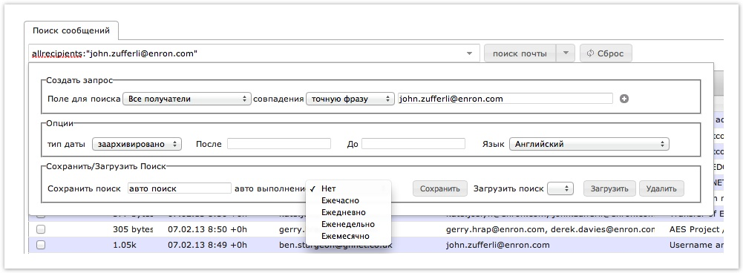Click the Сохранить button
The height and width of the screenshot is (273, 743).
tap(439, 188)
